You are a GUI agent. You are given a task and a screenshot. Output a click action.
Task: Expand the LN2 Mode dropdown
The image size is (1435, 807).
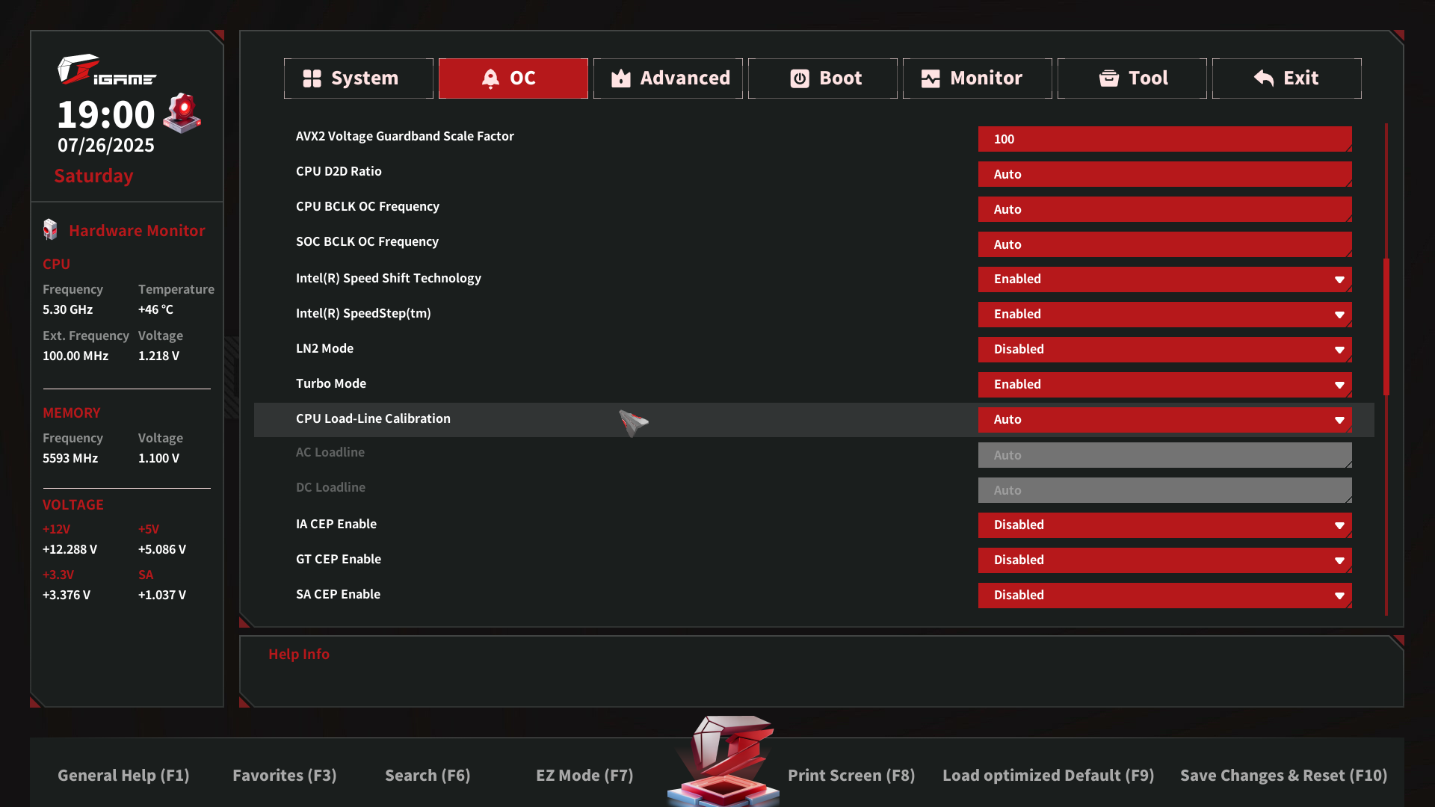click(x=1164, y=349)
